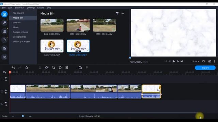Open the 16:9 aspect ratio dropdown
Viewport: 218px width, 122px height.
[195, 61]
